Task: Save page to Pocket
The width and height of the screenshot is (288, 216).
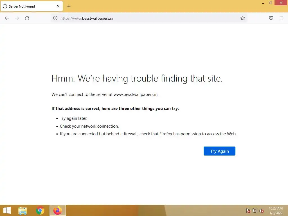Action: (x=271, y=18)
